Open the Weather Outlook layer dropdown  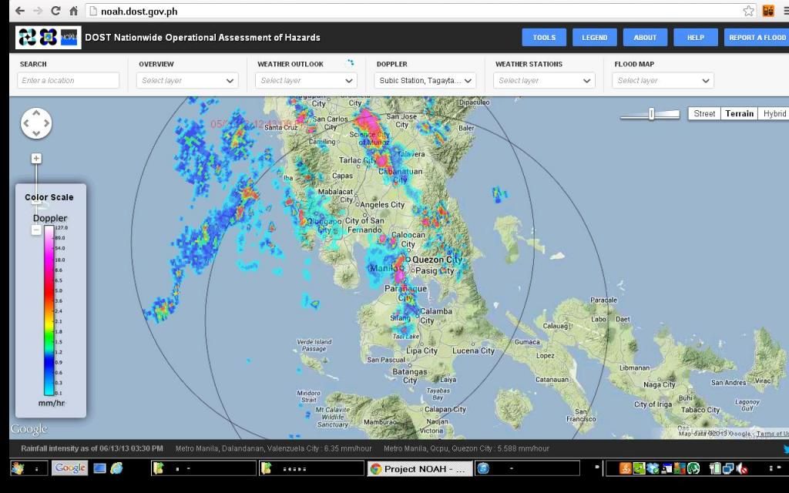pos(307,80)
